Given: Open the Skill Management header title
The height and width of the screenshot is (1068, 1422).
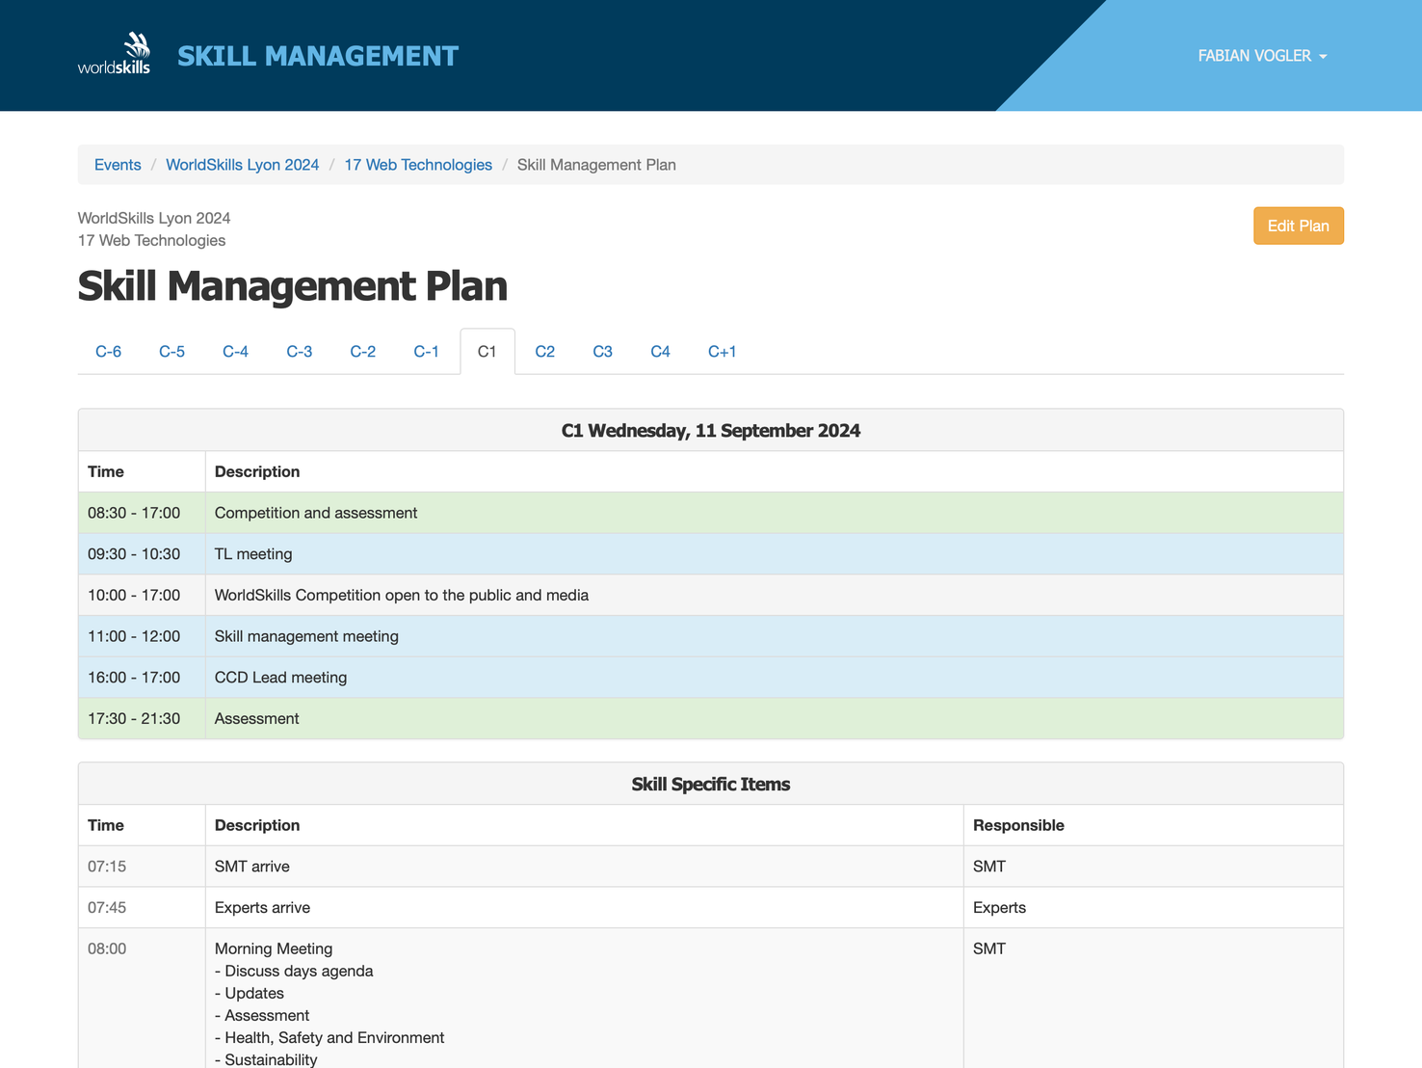Looking at the screenshot, I should pos(318,56).
